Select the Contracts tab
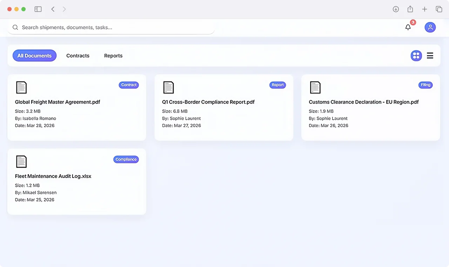 click(x=78, y=56)
